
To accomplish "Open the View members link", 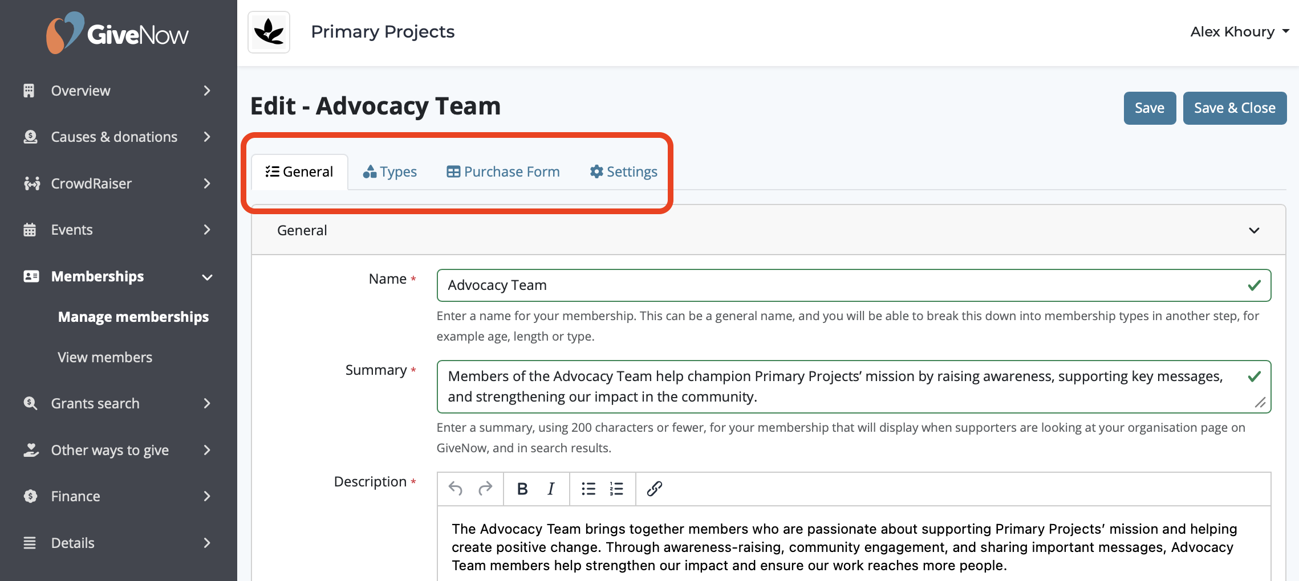I will (x=105, y=357).
